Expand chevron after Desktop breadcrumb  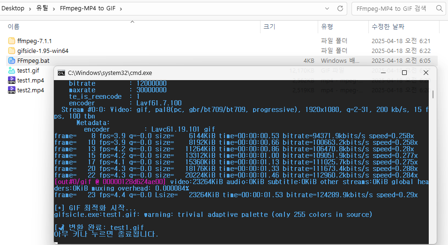tap(30, 9)
